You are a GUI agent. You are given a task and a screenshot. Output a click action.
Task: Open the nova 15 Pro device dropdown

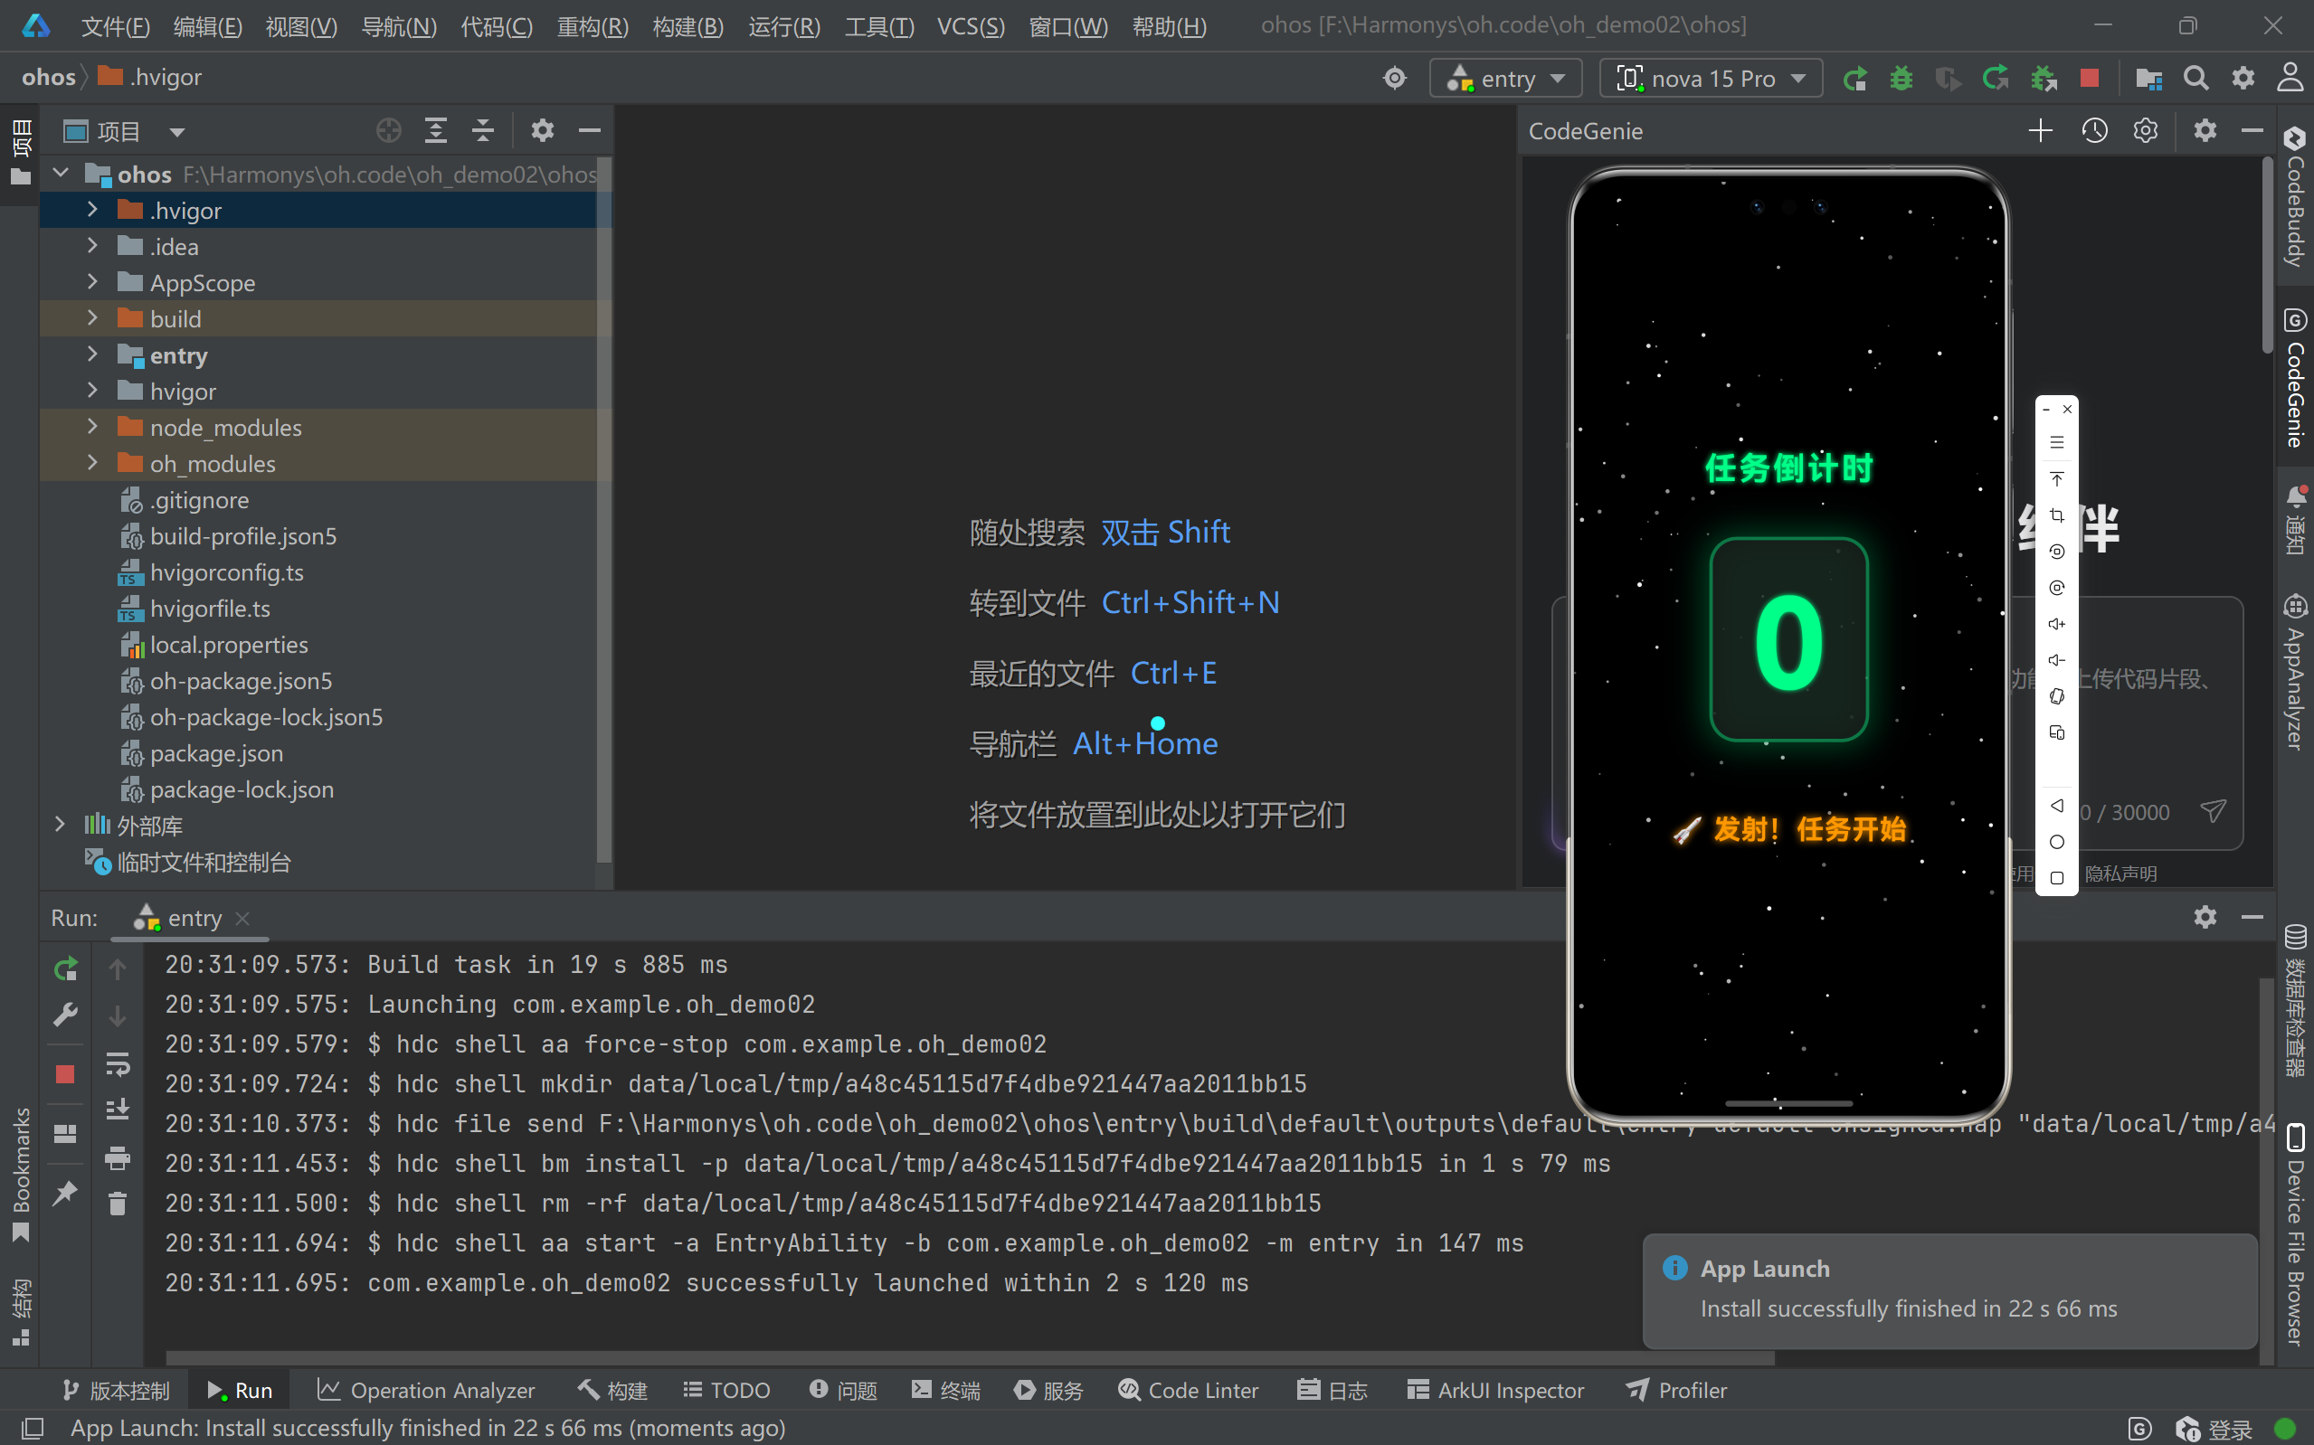(1711, 79)
